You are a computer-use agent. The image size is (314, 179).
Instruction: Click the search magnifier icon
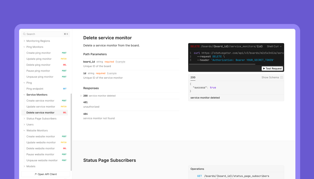(24, 34)
